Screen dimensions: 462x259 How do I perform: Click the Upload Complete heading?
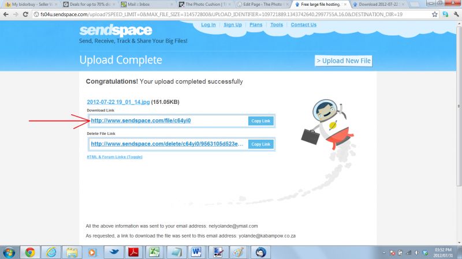click(121, 60)
